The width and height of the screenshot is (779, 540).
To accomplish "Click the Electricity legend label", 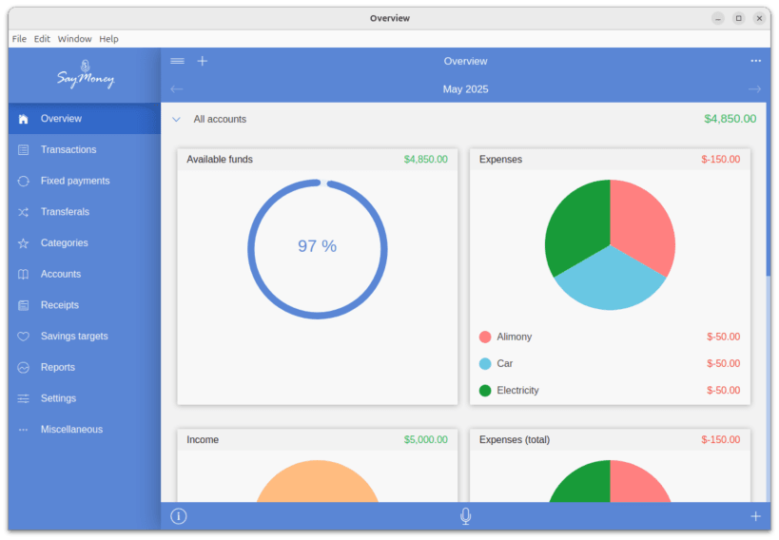I will click(517, 391).
